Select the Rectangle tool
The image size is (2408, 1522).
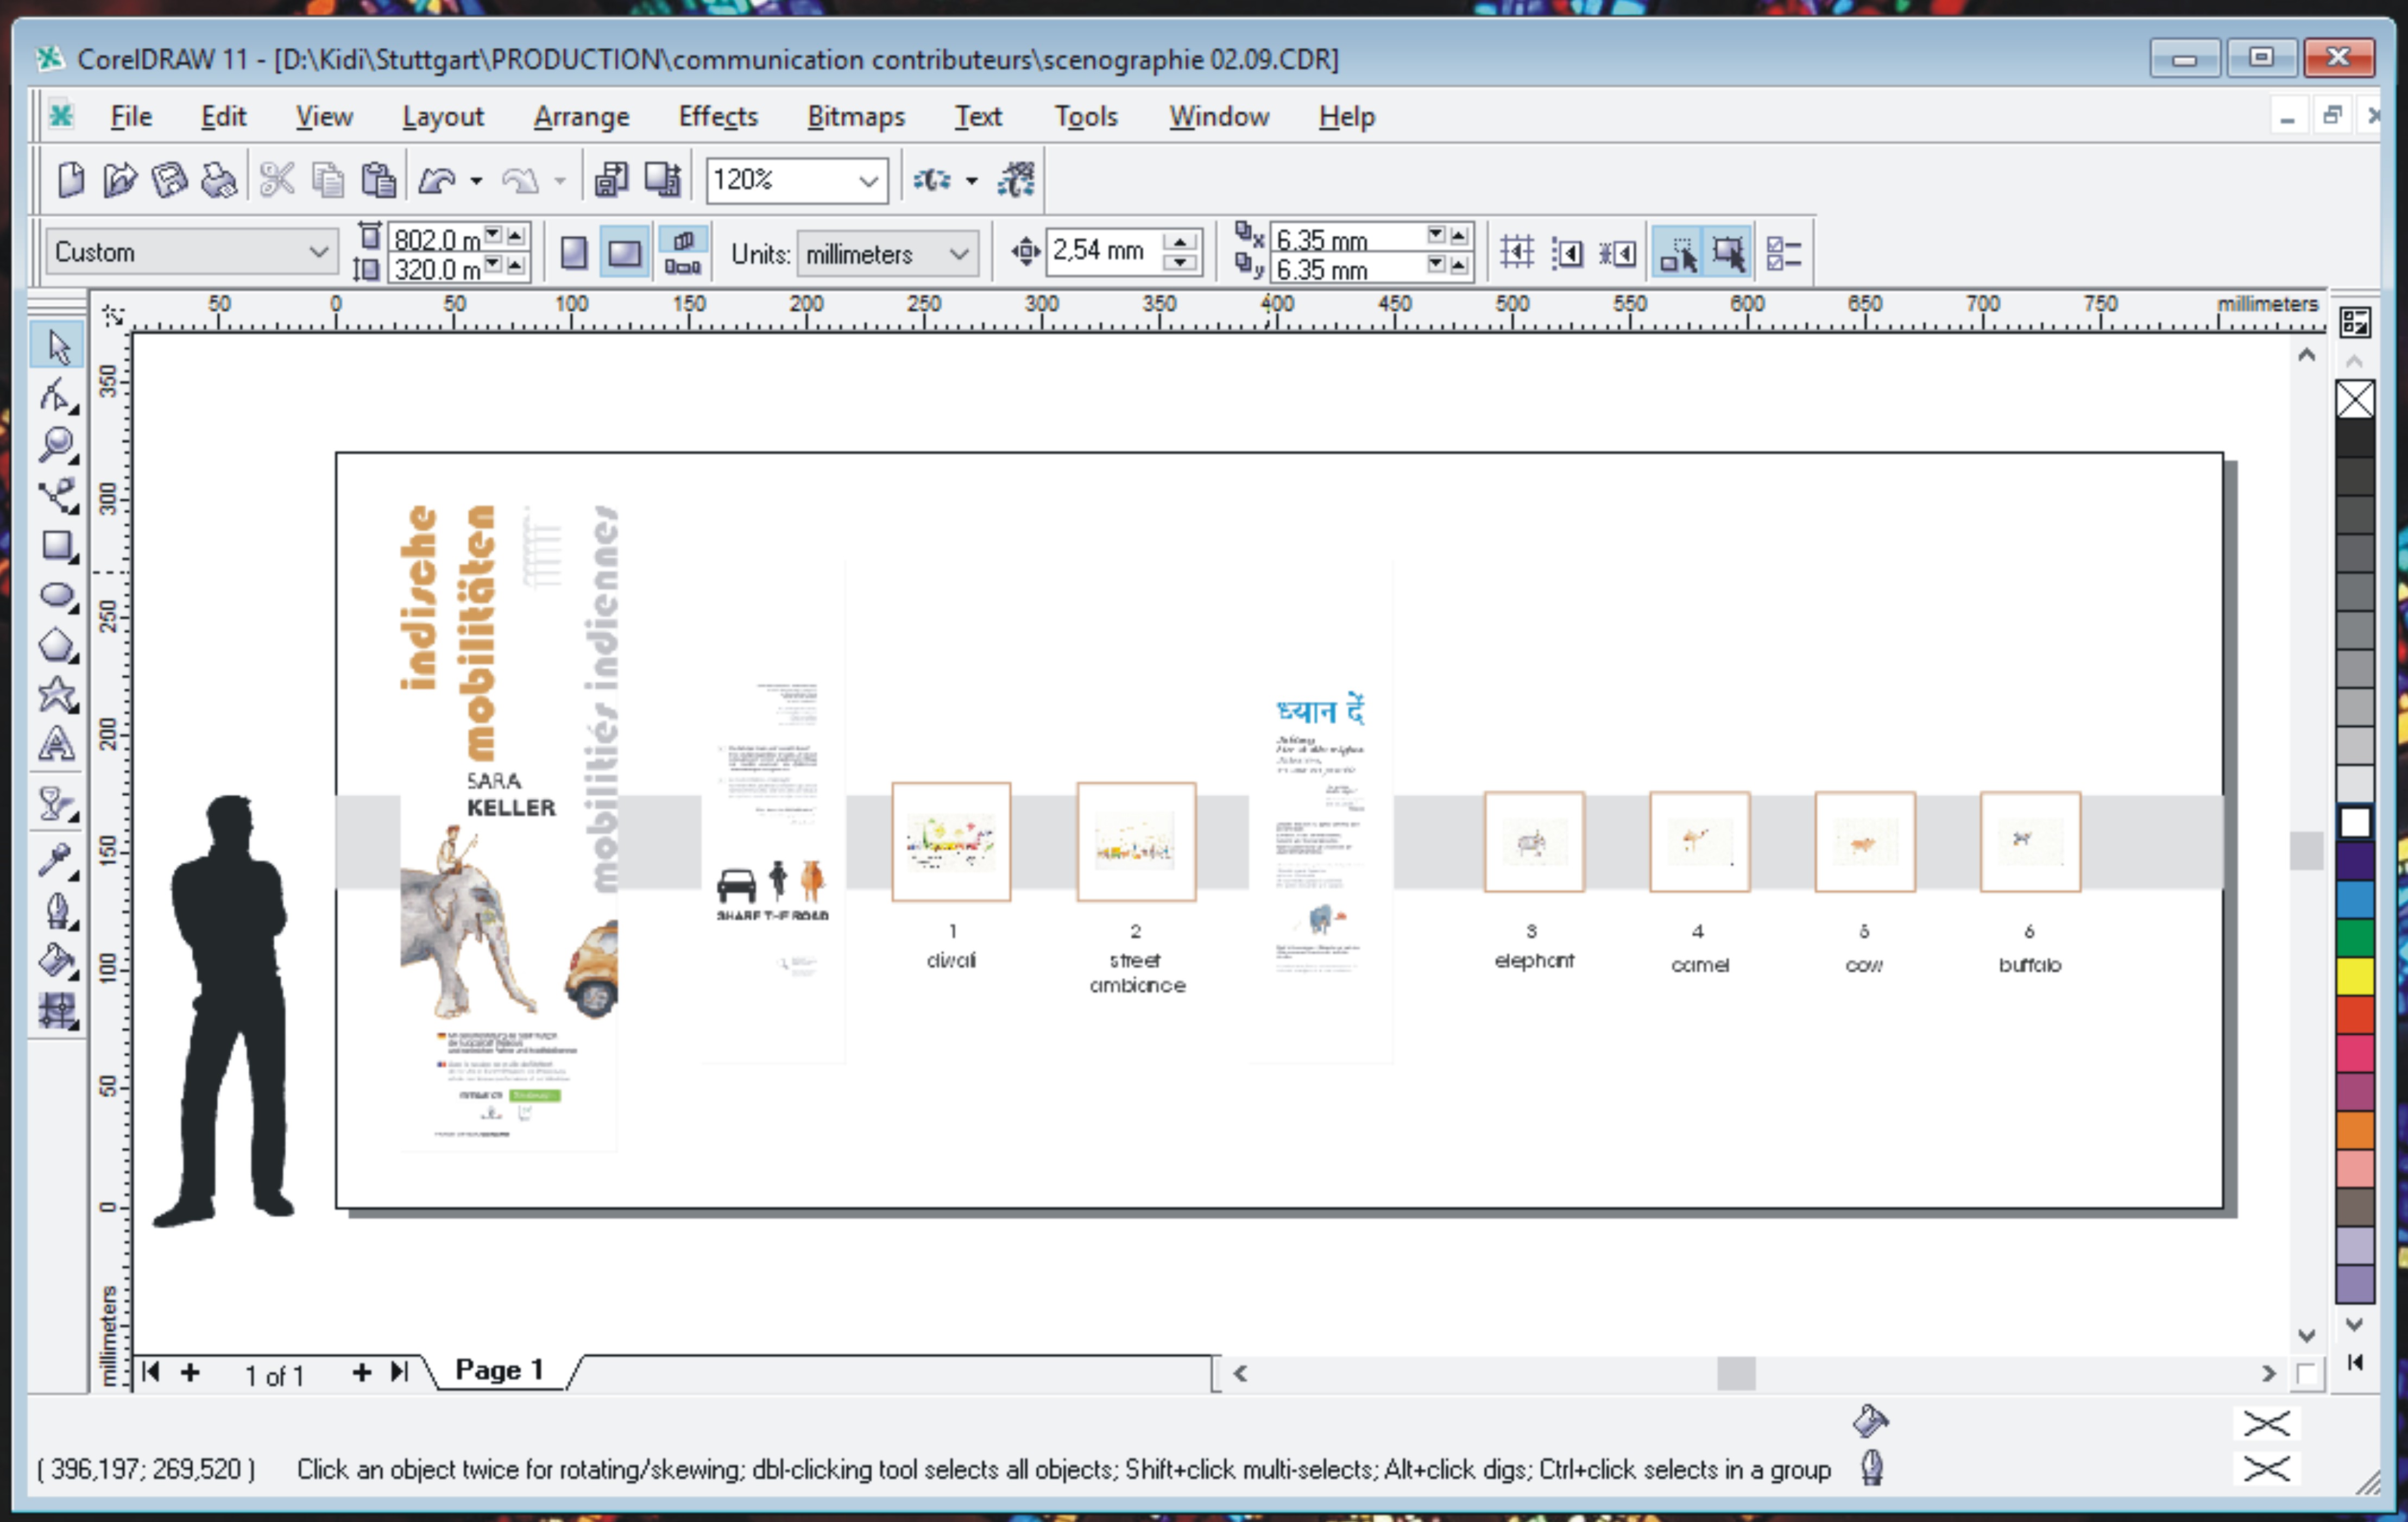pyautogui.click(x=58, y=546)
